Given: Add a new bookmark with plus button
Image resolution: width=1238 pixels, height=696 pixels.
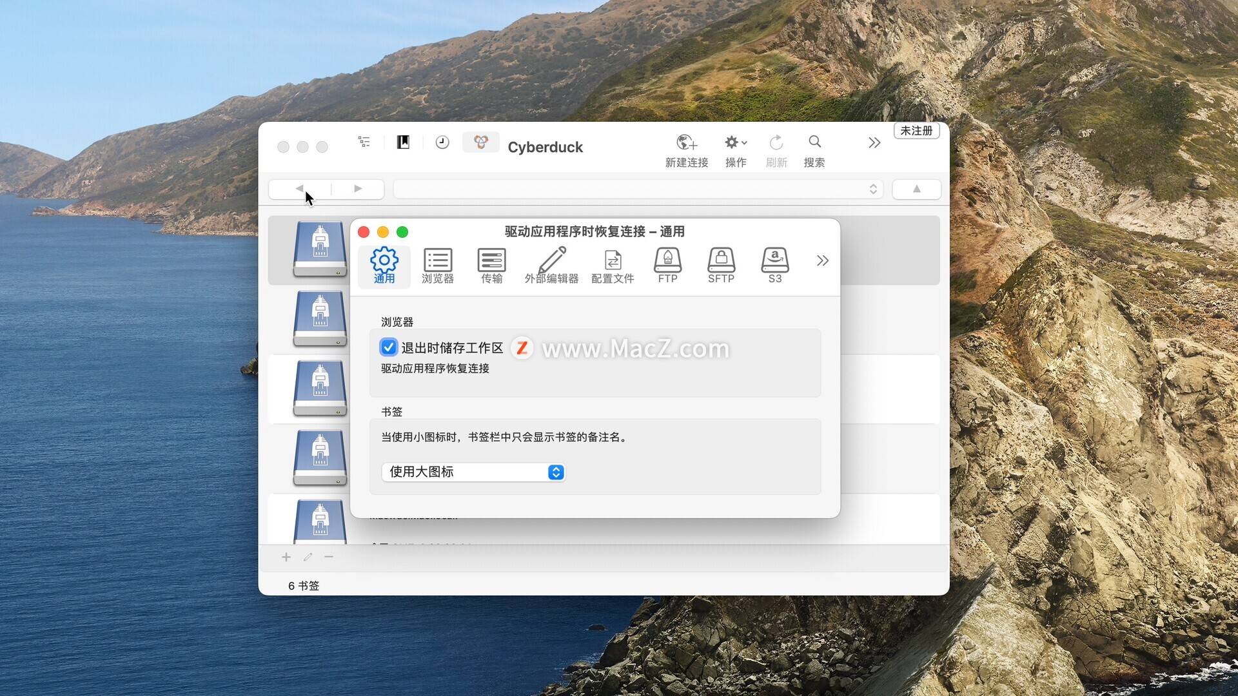Looking at the screenshot, I should (286, 557).
